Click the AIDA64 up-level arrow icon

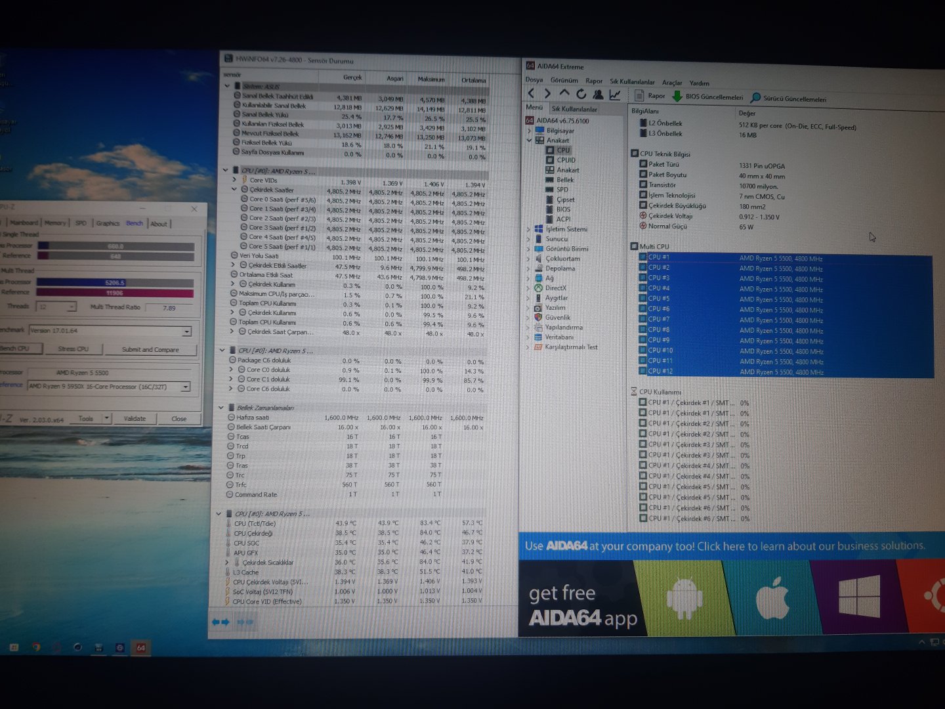click(x=564, y=94)
